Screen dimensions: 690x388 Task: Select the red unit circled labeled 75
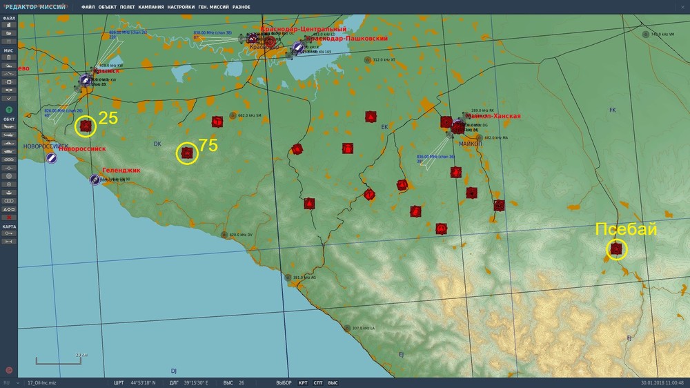(187, 153)
